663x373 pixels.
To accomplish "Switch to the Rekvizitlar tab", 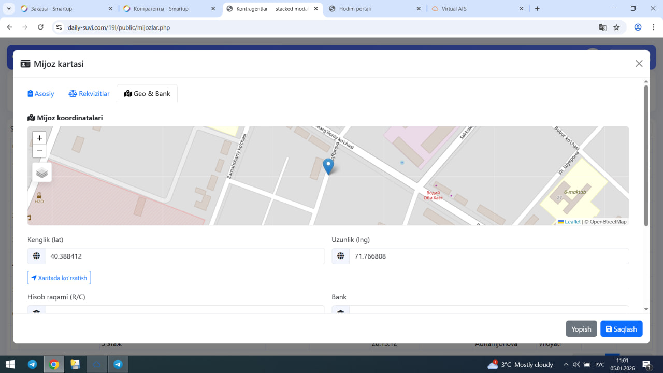I will 89,94.
